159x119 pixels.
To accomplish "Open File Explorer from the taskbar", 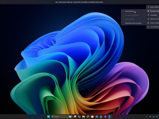I will tap(83, 116).
